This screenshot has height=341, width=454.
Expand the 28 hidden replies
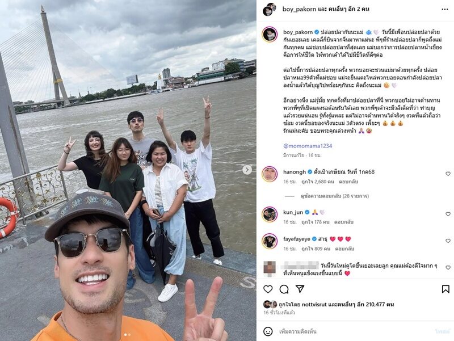tap(334, 196)
